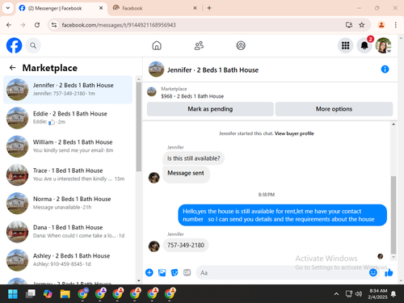Click the 'Is this still available?' message
The width and height of the screenshot is (404, 303).
(x=194, y=158)
